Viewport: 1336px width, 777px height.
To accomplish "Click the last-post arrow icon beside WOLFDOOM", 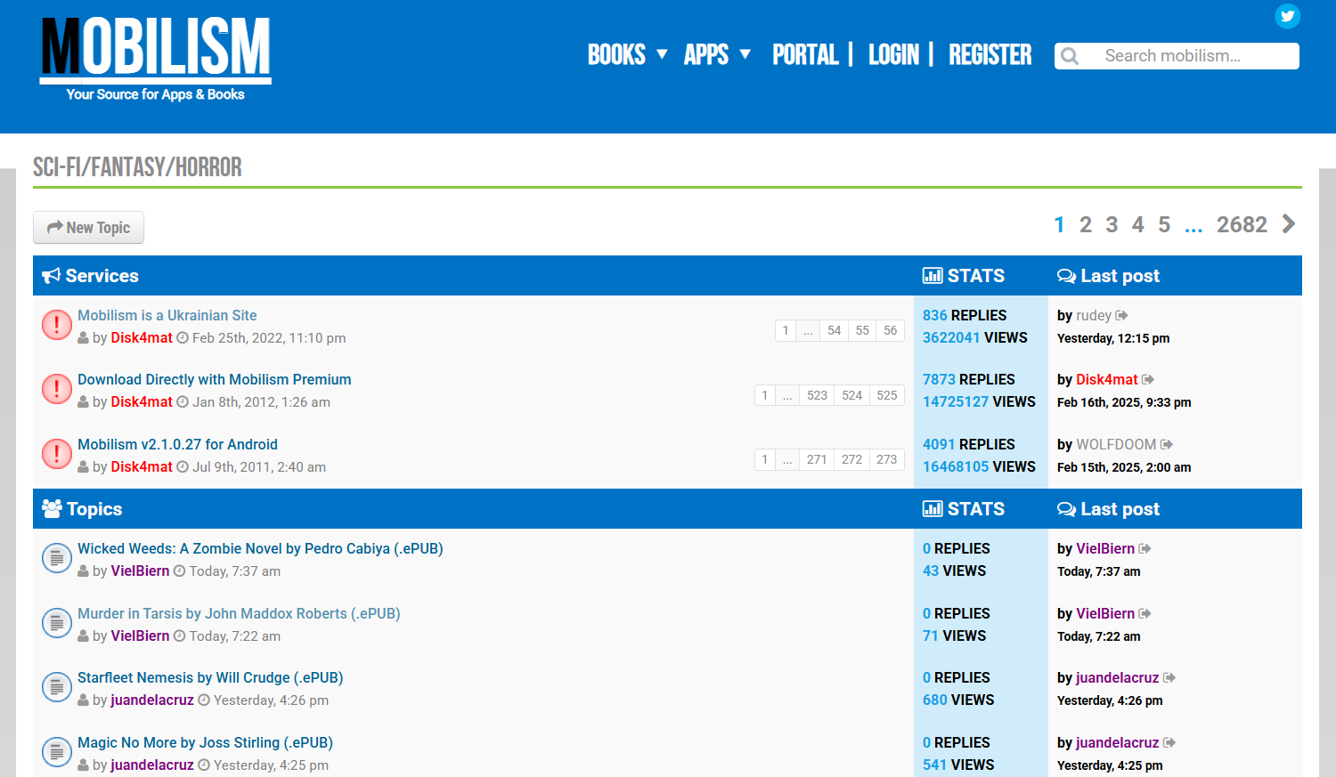I will click(x=1167, y=444).
